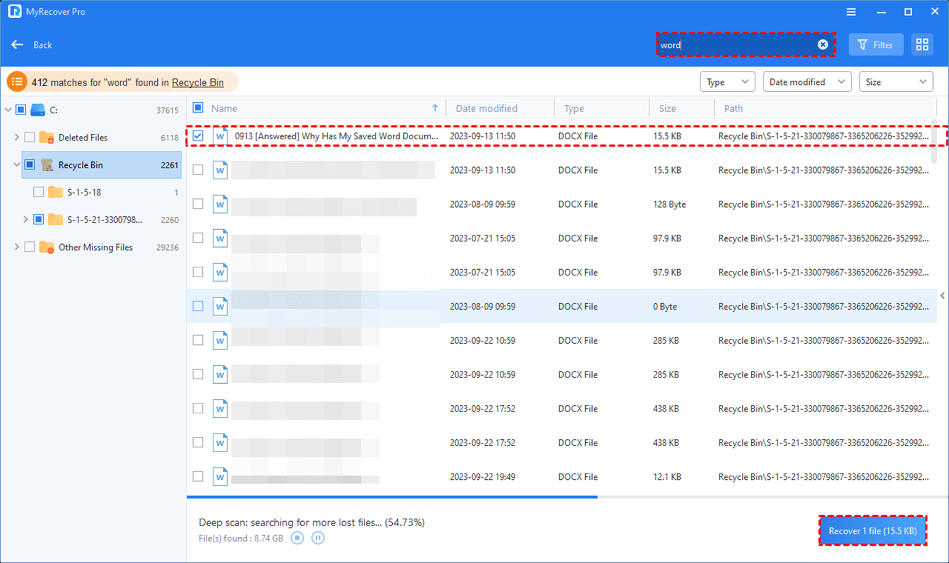Open the Recycle Bin link

[197, 83]
